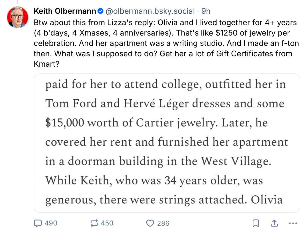
Task: Open the @olbermann.bsky.social handle link
Action: (150, 11)
